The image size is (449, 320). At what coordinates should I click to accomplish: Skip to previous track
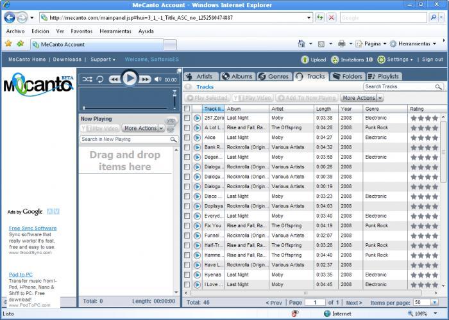pyautogui.click(x=115, y=79)
